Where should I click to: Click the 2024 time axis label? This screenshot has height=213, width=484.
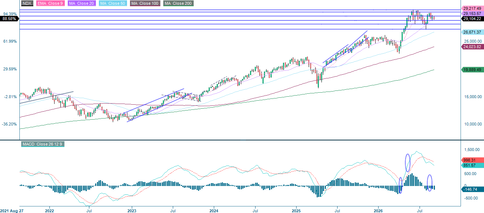214,210
